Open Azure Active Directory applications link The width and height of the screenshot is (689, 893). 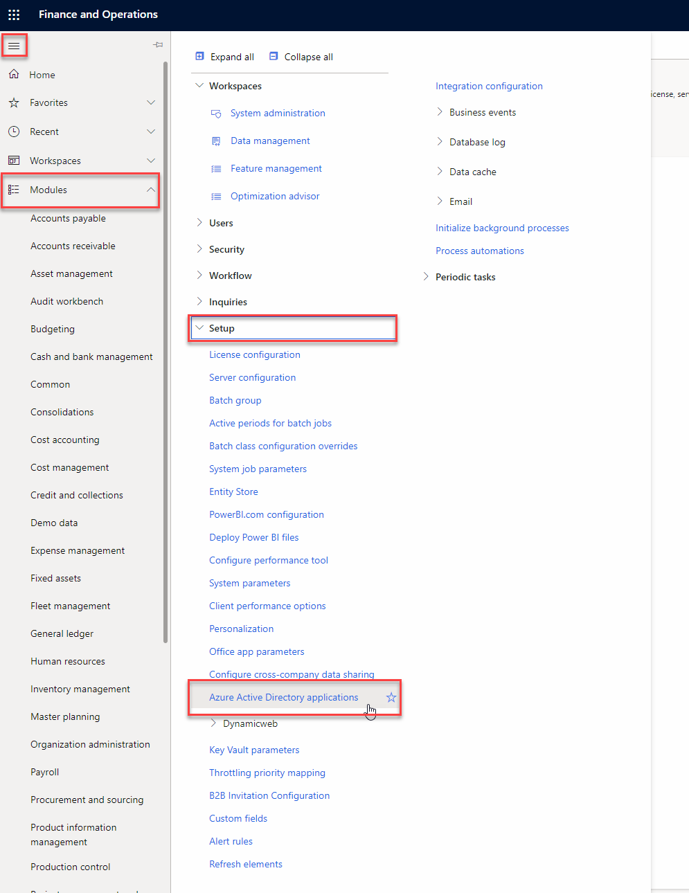pyautogui.click(x=283, y=697)
